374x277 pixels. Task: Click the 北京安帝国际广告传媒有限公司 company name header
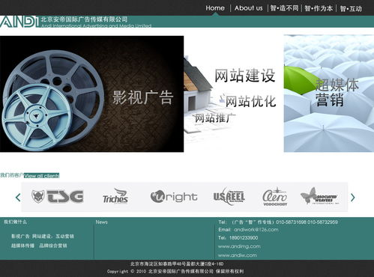click(84, 19)
